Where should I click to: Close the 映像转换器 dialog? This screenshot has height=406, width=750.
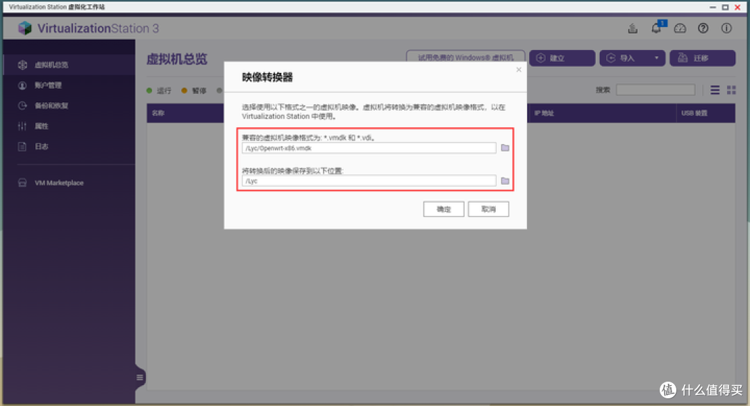click(519, 70)
